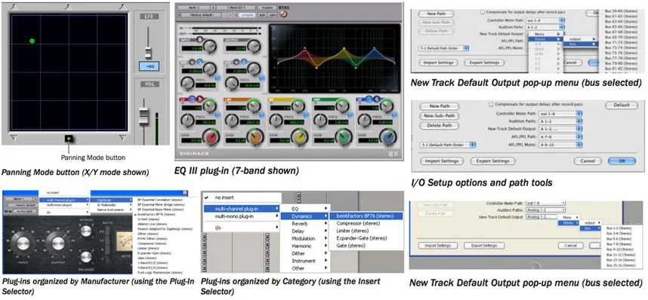The height and width of the screenshot is (300, 648).
Task: Click the LFE fader handle in panner
Action: [148, 54]
